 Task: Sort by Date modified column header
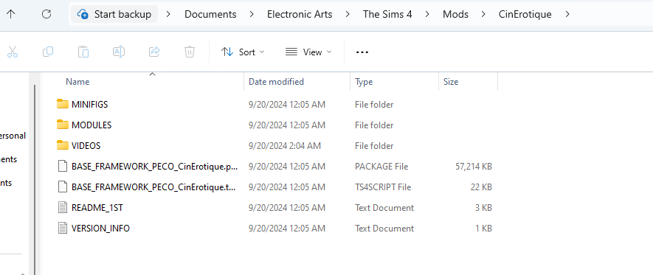tap(276, 82)
